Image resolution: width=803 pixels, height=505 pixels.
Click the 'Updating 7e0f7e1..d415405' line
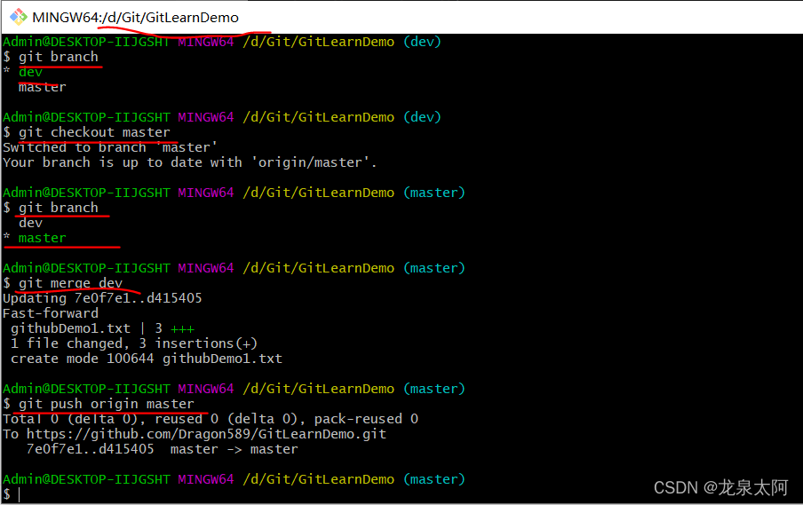click(x=102, y=298)
